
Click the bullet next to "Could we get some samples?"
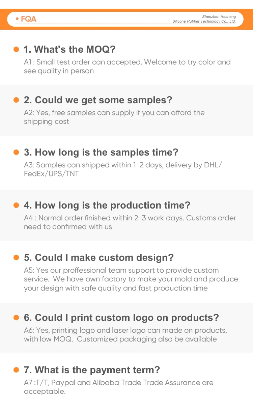pyautogui.click(x=16, y=100)
